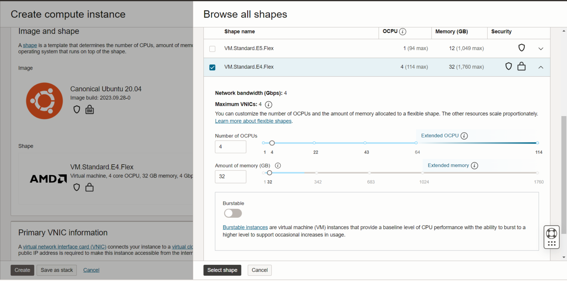The image size is (567, 281).
Task: Click the Security column header
Action: [x=501, y=32]
